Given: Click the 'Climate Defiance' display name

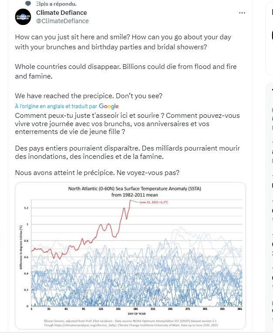Looking at the screenshot, I should 61,13.
